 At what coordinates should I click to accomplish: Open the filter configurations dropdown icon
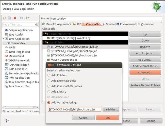27,18
